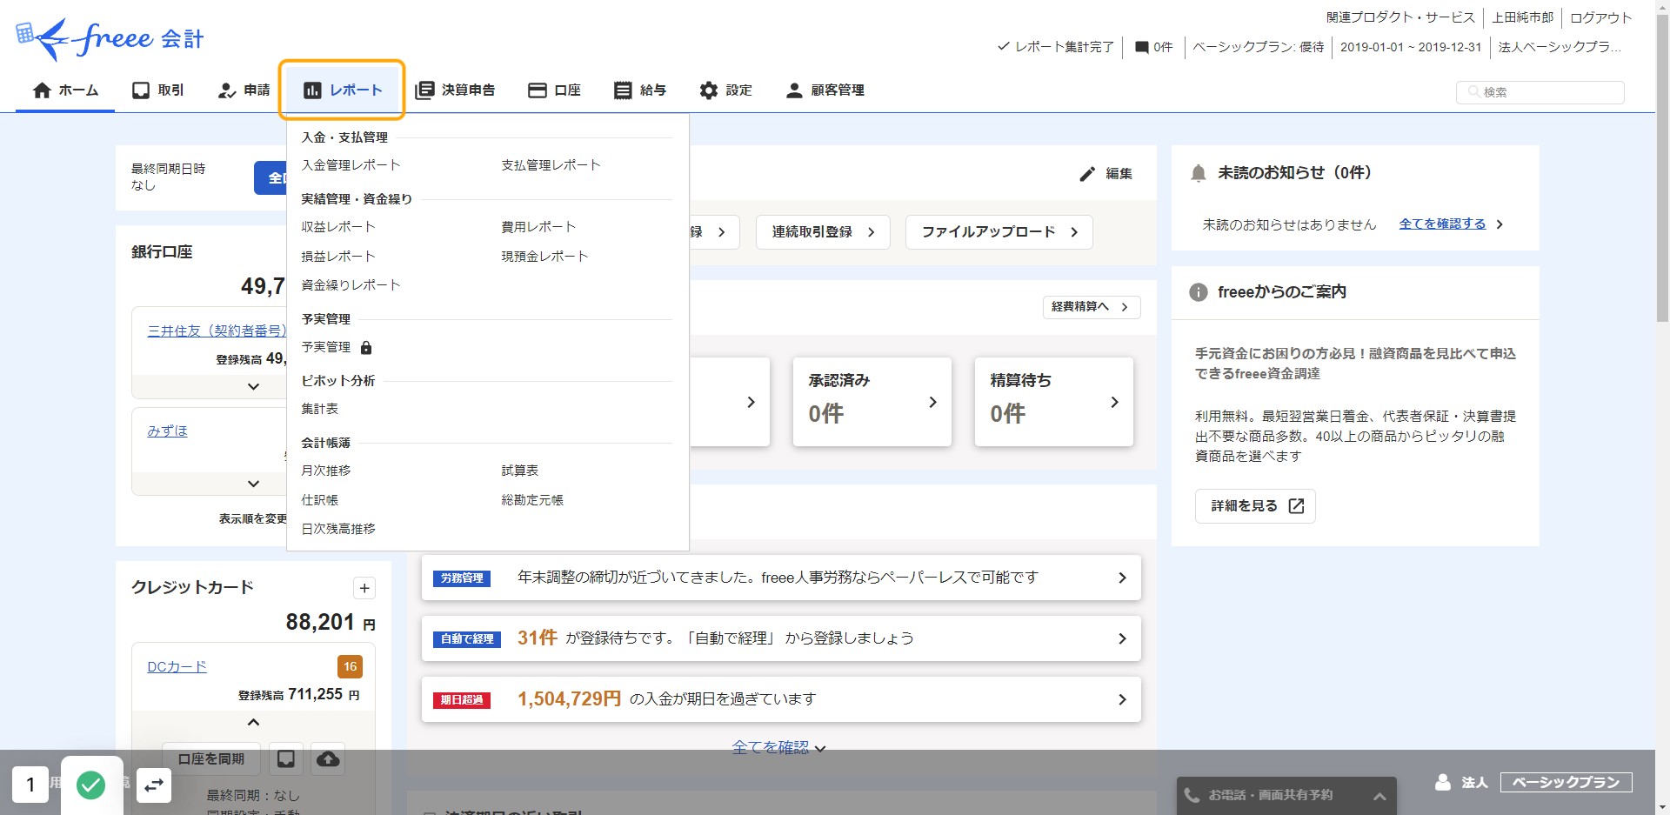Click ログアウト link
The height and width of the screenshot is (815, 1670).
pyautogui.click(x=1600, y=17)
